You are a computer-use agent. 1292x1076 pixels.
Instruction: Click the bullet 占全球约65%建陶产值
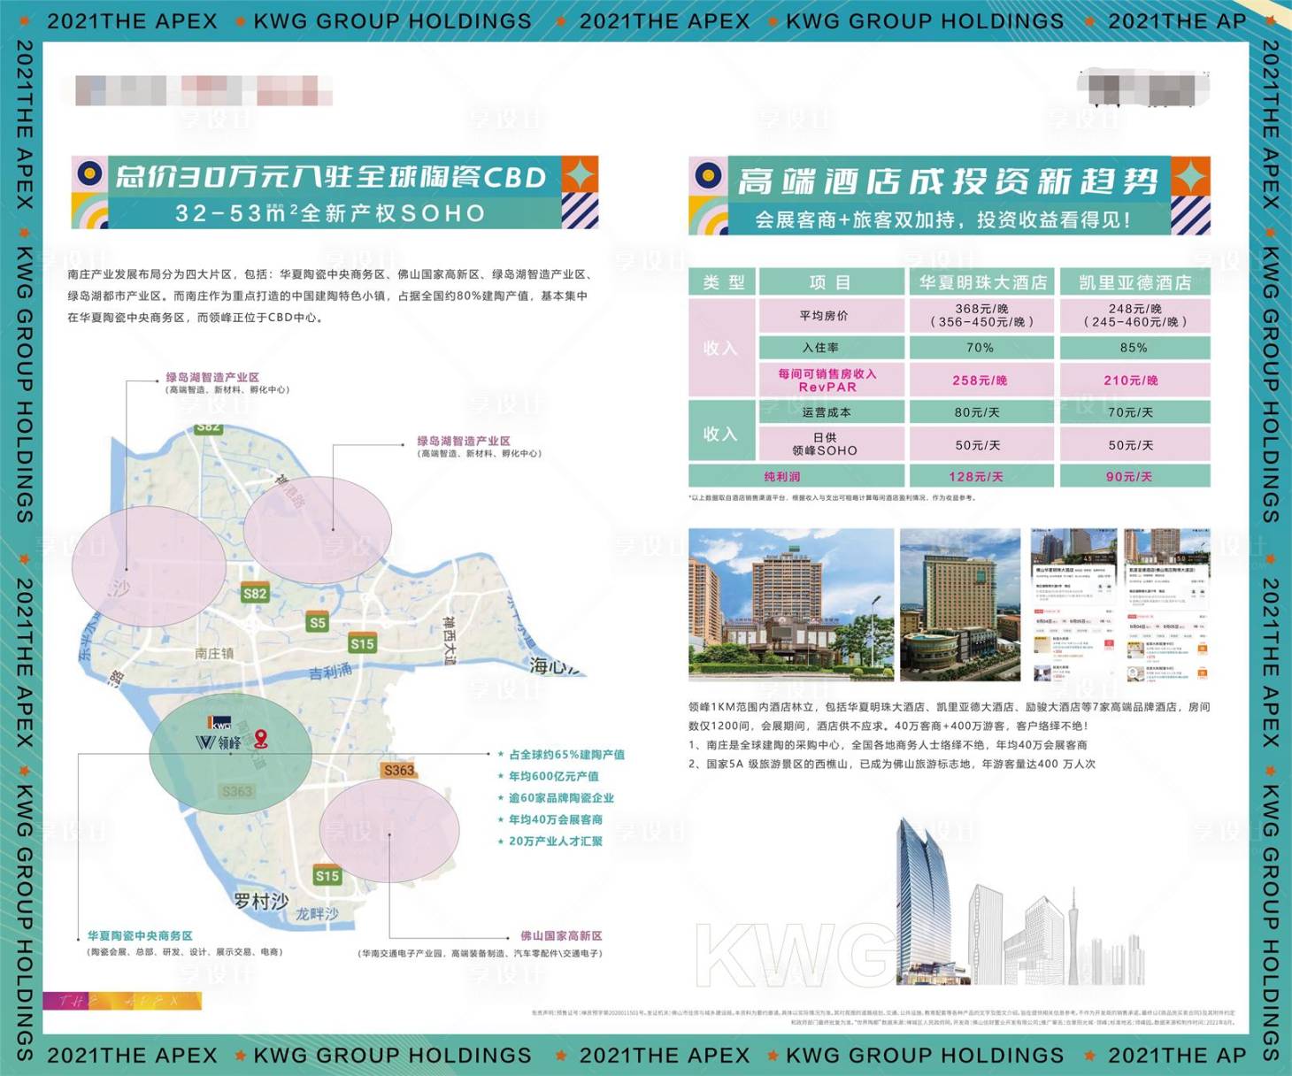coord(562,755)
